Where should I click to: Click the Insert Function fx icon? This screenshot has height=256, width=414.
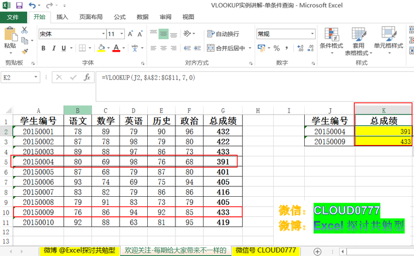87,77
